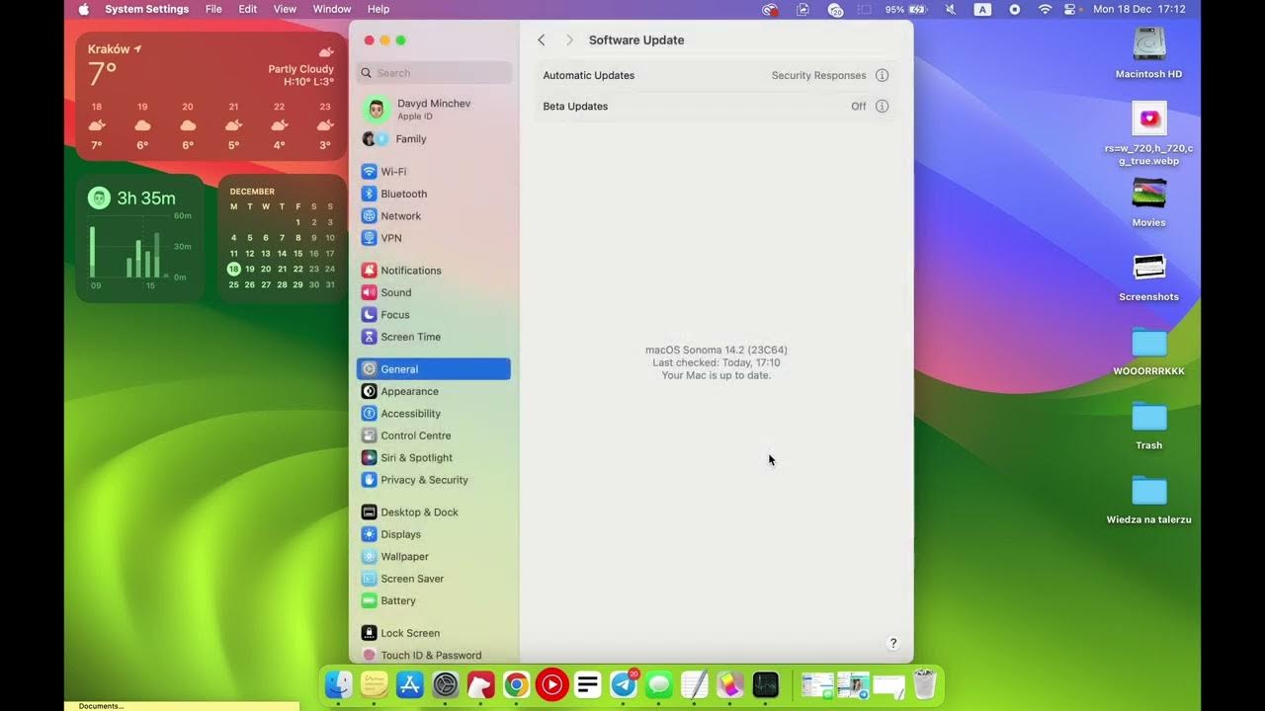Select Wallpaper settings in the sidebar

[404, 556]
